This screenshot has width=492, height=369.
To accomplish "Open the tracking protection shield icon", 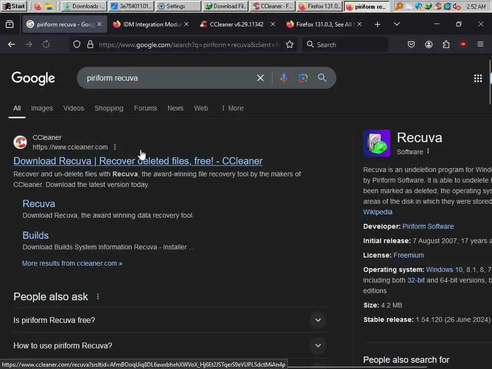I will pos(76,44).
